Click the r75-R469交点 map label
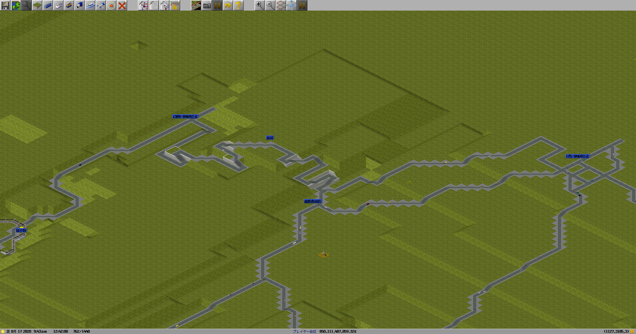Screen dimensions: 636x334 click(x=578, y=156)
